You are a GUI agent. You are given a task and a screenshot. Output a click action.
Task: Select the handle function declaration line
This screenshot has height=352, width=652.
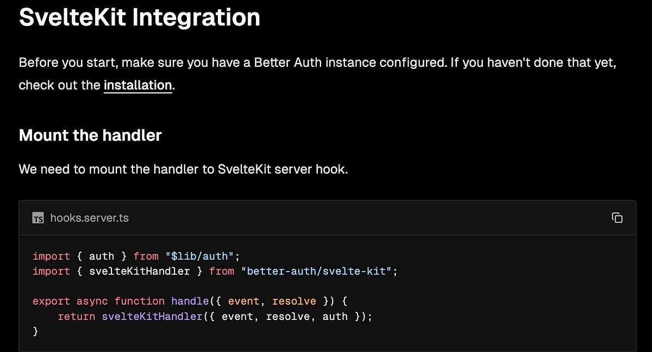pos(190,301)
